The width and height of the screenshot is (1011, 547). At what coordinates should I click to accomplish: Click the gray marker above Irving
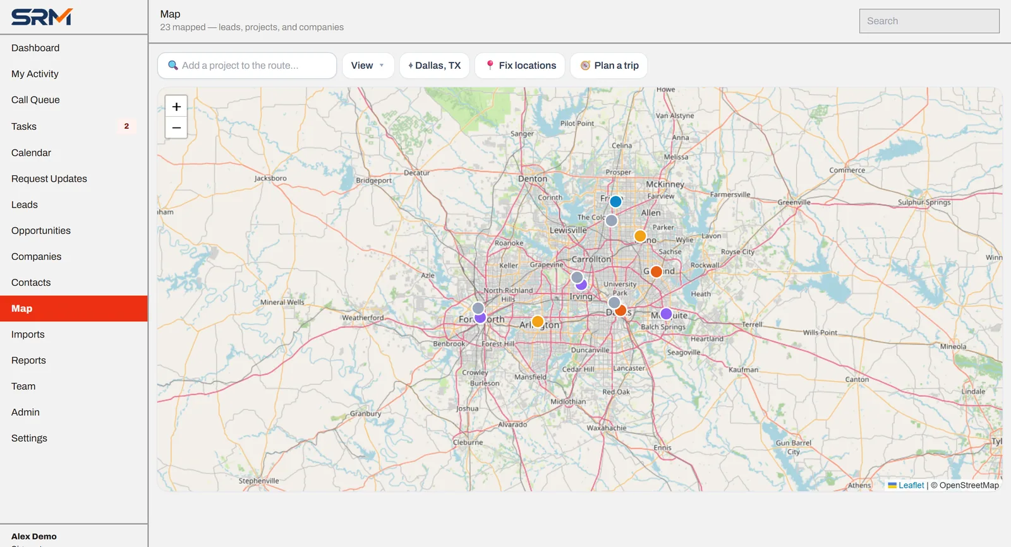pos(577,277)
